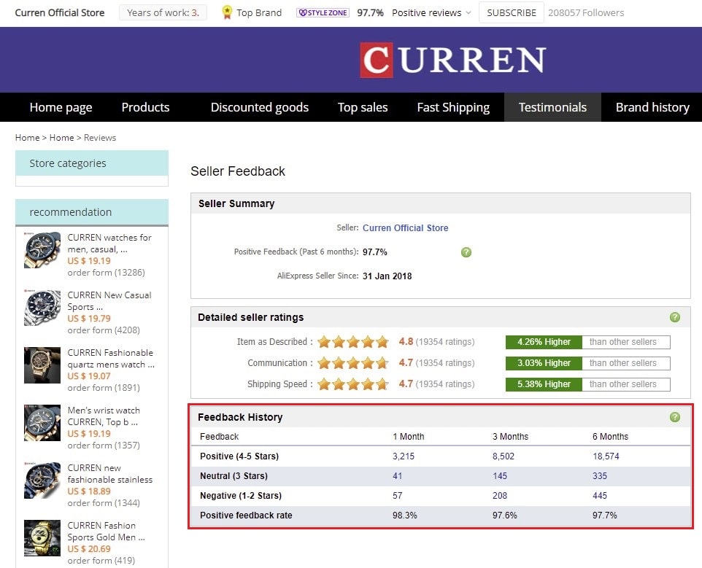Click the Item as Described star rating
Image resolution: width=702 pixels, height=568 pixels.
click(x=352, y=342)
